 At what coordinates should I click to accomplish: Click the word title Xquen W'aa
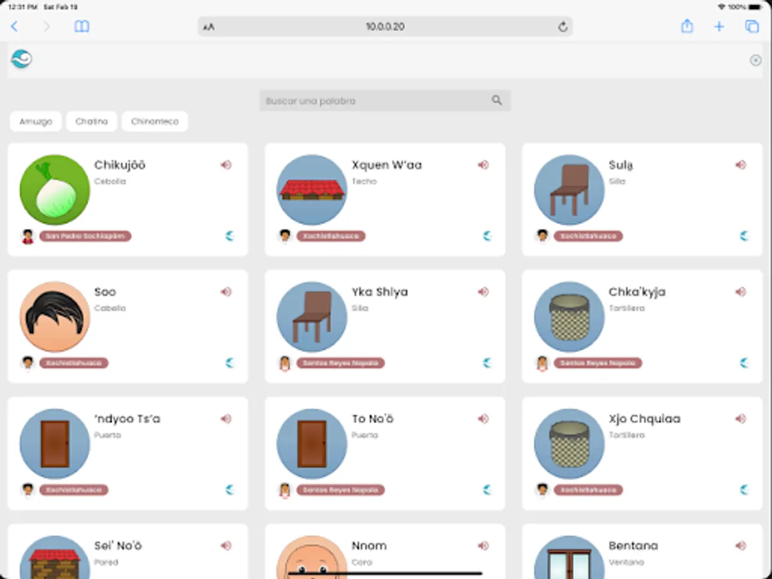pyautogui.click(x=387, y=165)
